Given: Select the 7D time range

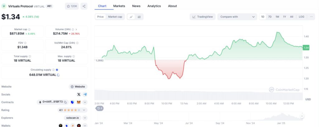Looking at the screenshot, I should coord(270,17).
